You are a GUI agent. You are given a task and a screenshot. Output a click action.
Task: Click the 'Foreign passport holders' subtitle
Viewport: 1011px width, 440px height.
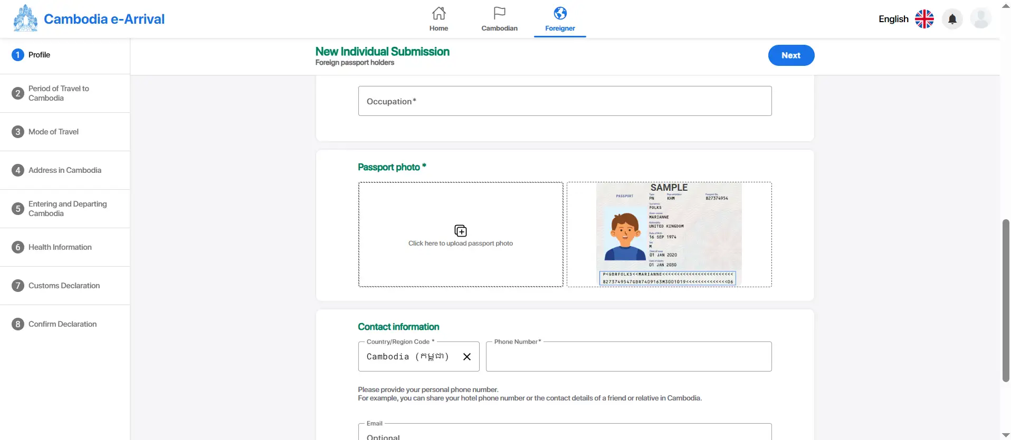coord(355,63)
